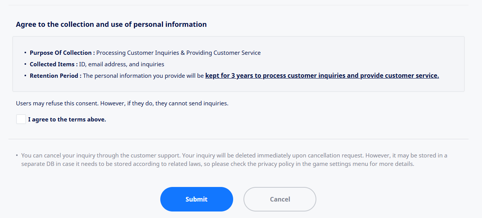Cancel the inquiry form
The width and height of the screenshot is (482, 218).
pos(280,199)
